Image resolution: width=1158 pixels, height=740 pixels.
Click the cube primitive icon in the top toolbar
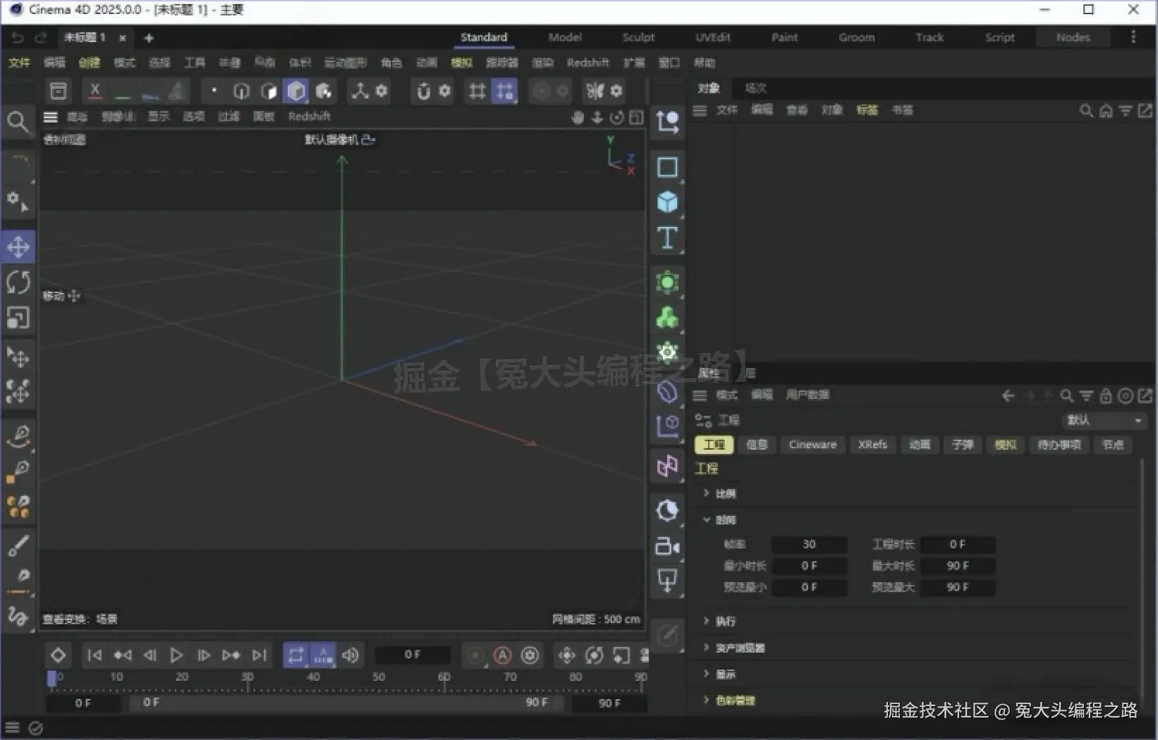tap(296, 90)
